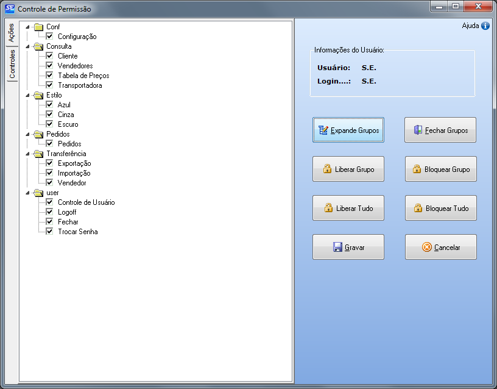This screenshot has height=389, width=497.
Task: Click the yellow Conf folder icon
Action: pos(39,27)
